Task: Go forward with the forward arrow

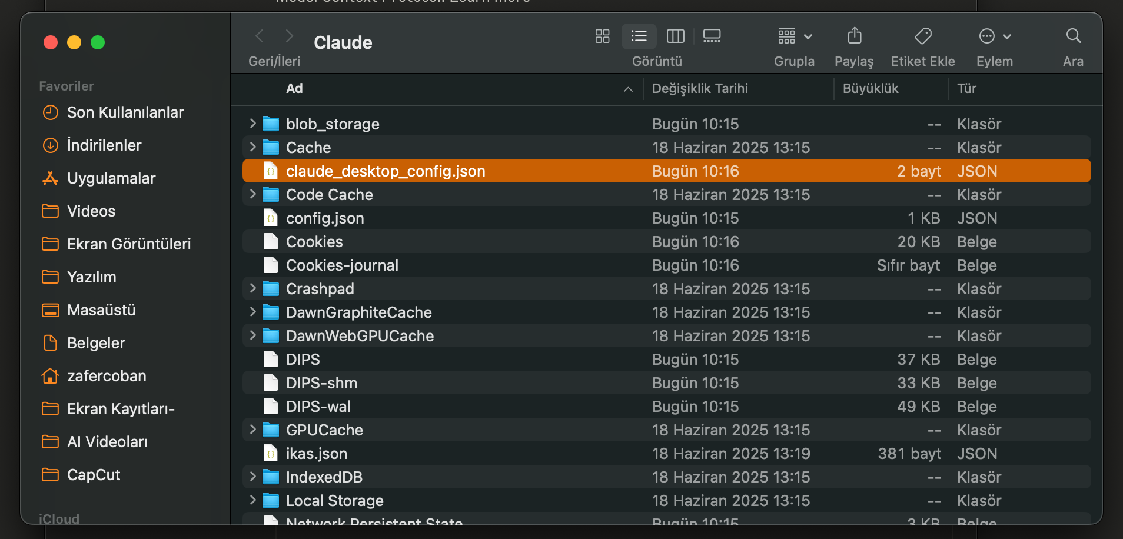Action: [289, 36]
